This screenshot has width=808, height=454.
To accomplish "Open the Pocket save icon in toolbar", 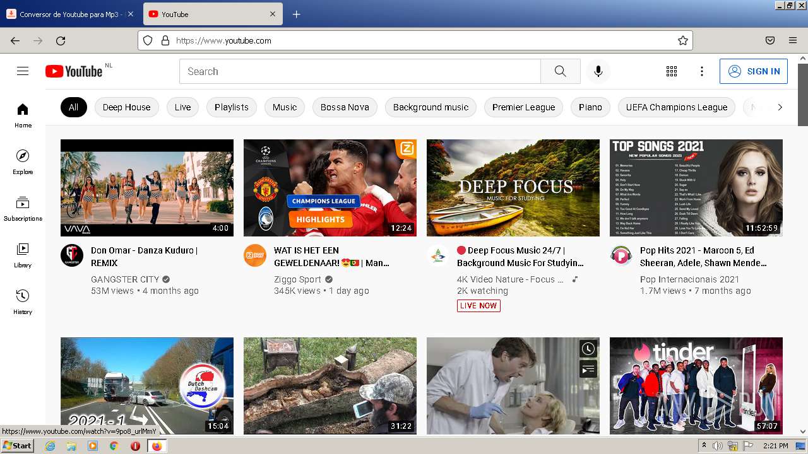I will pos(770,40).
